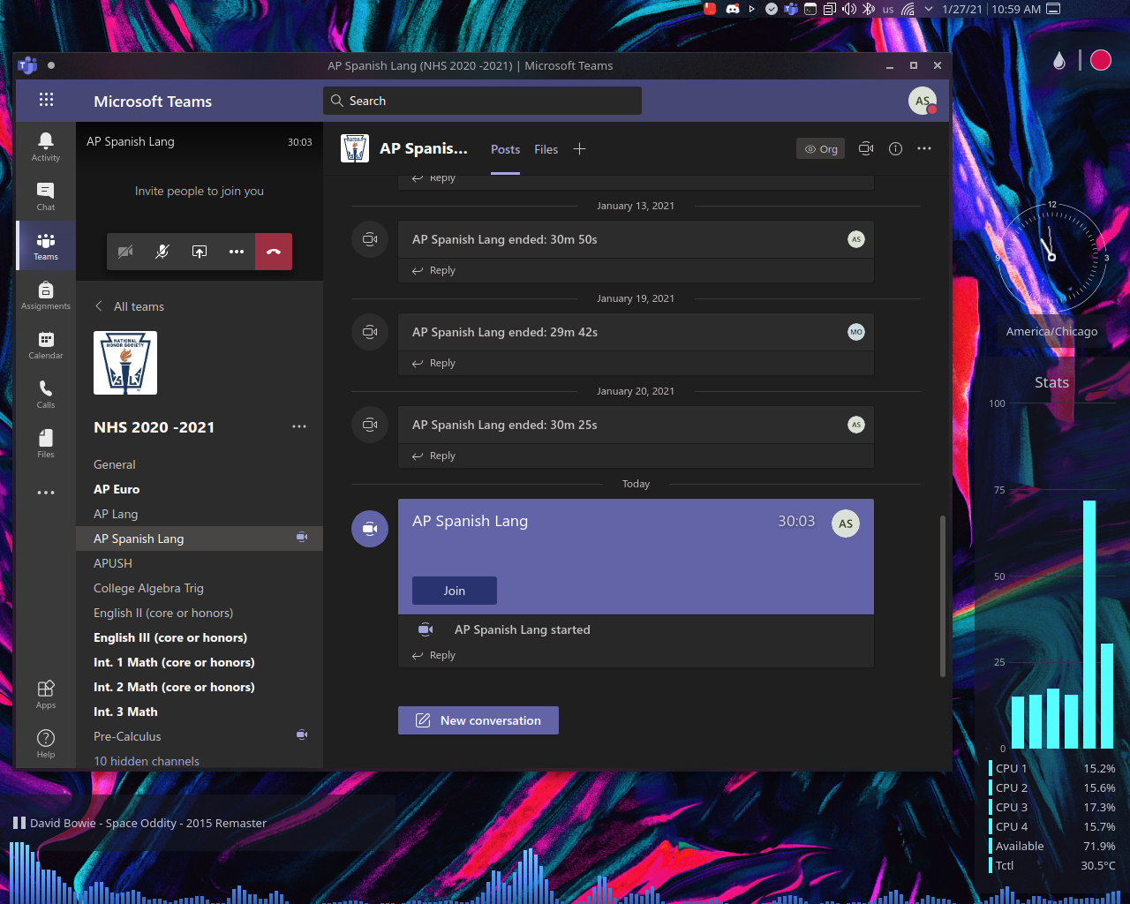Toggle microphone mute in the call
This screenshot has width=1130, height=904.
coord(162,252)
